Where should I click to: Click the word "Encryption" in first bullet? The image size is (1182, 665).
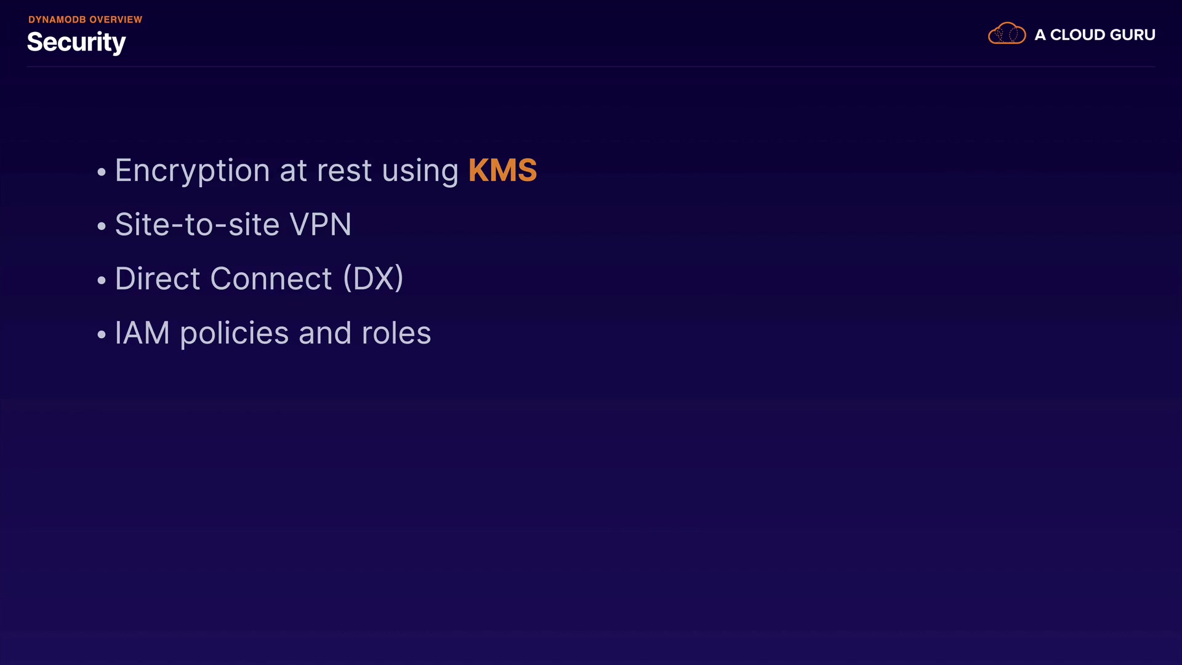tap(192, 171)
